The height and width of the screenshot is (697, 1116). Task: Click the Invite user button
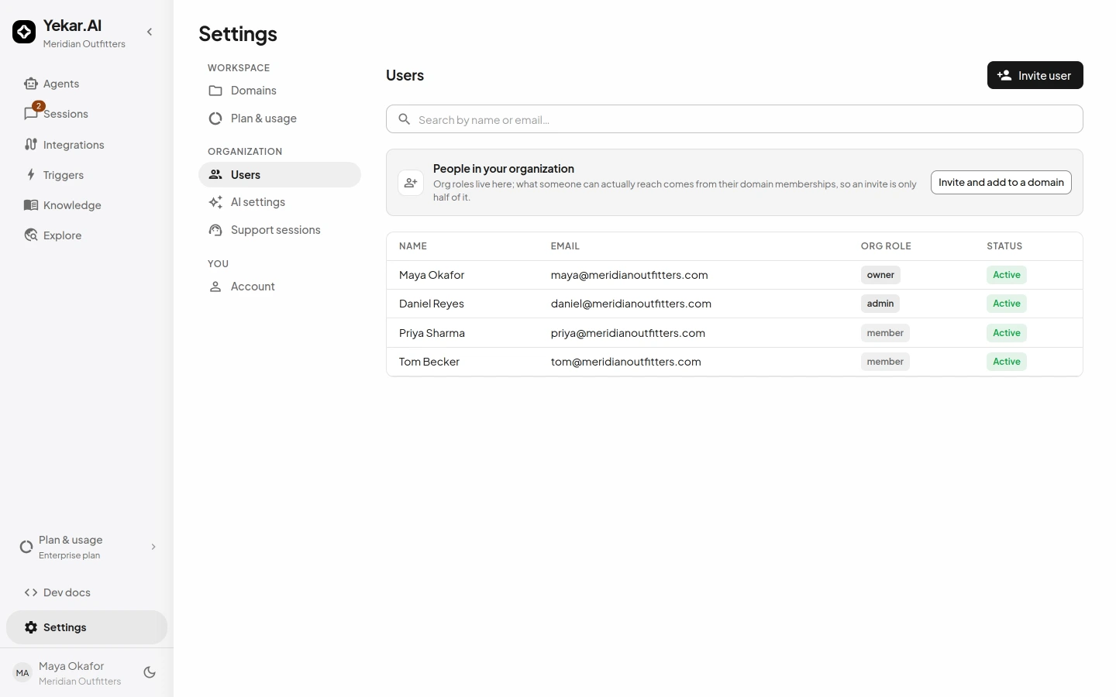click(x=1035, y=75)
